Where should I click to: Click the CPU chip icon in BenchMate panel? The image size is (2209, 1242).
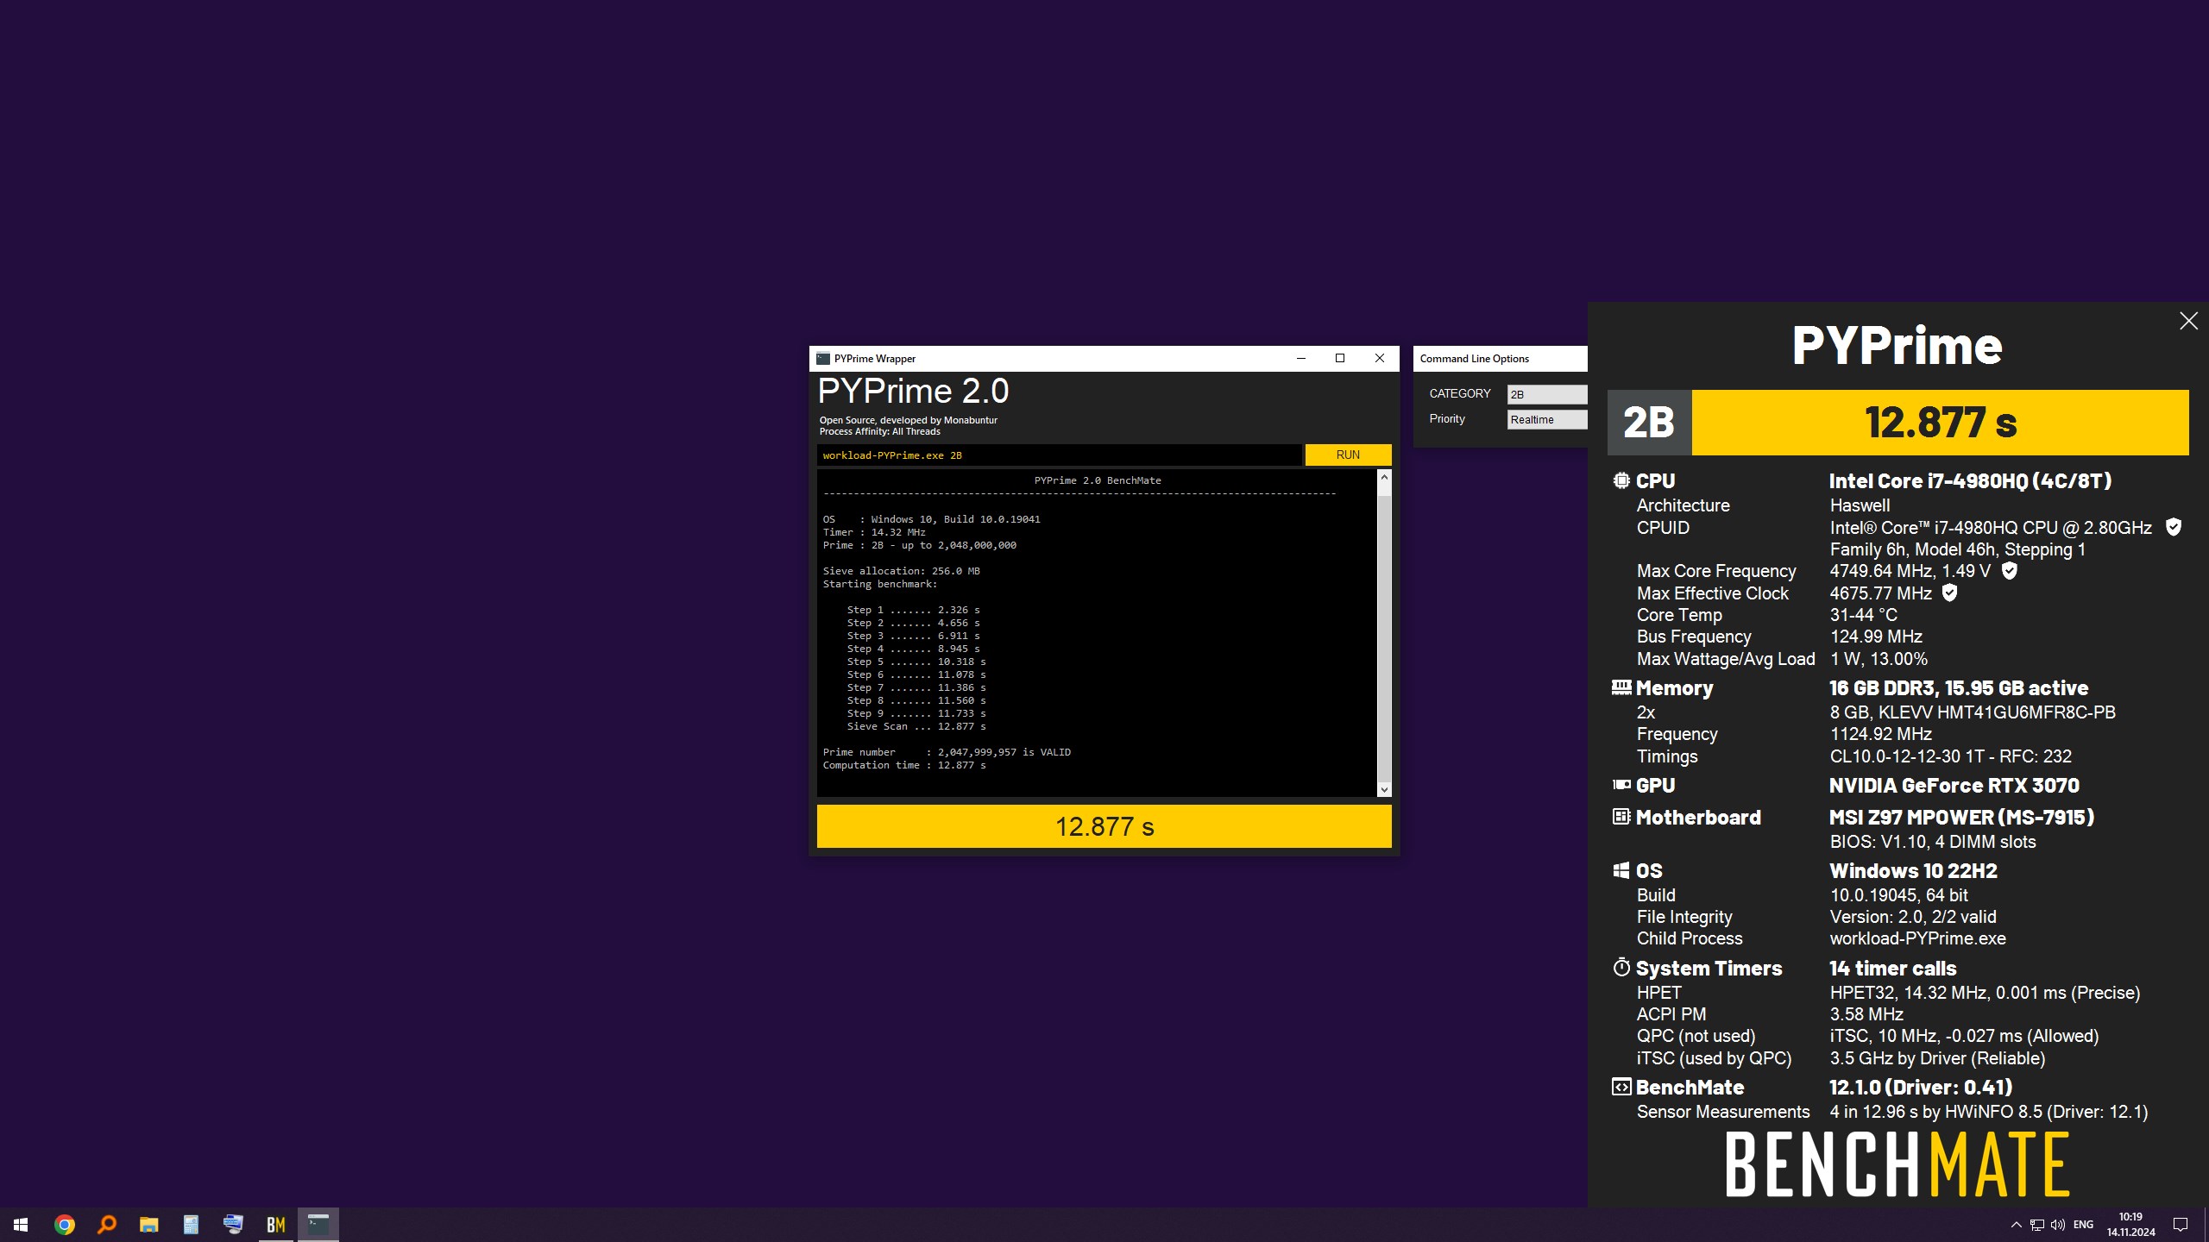1621,480
